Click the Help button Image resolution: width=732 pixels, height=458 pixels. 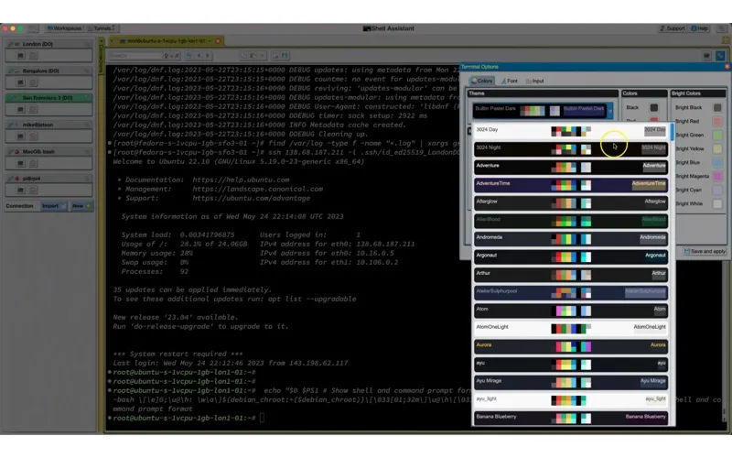[x=699, y=28]
